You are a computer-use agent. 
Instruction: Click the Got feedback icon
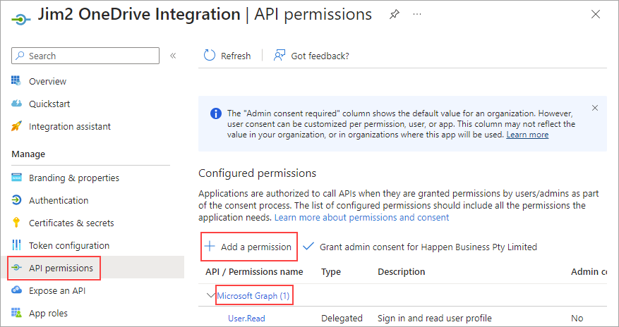(280, 56)
